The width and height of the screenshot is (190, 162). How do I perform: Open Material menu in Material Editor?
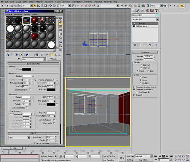point(9,14)
